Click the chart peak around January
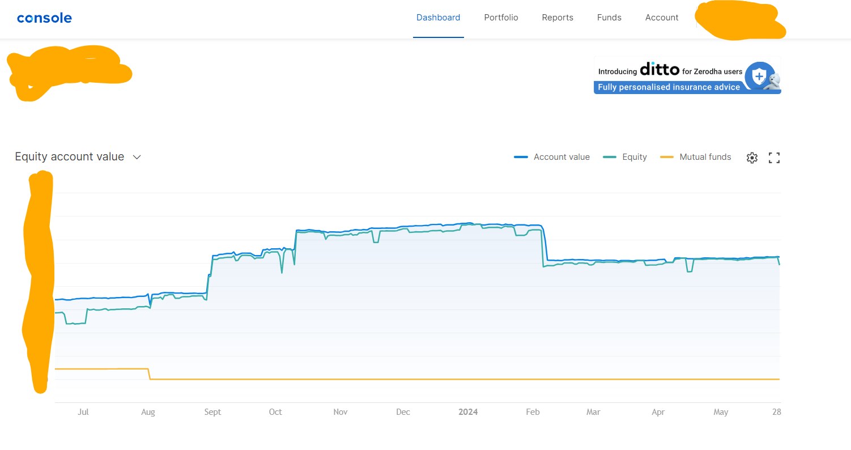 coord(470,224)
